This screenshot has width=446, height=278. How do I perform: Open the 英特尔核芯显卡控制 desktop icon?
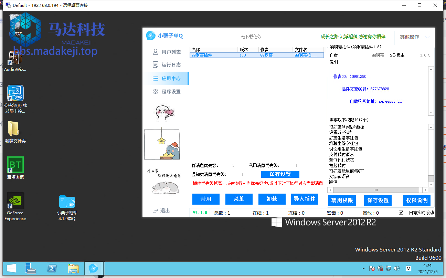[15, 99]
